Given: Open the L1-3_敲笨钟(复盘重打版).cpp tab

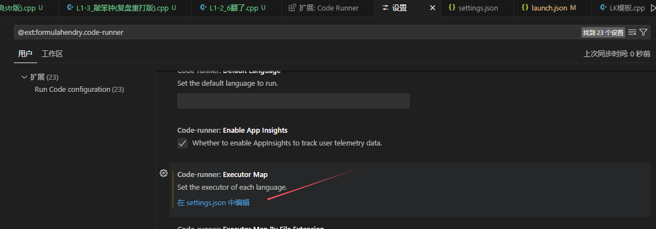Looking at the screenshot, I should pyautogui.click(x=125, y=8).
